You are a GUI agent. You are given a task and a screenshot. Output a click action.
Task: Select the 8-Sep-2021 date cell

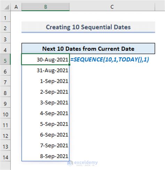(46, 156)
